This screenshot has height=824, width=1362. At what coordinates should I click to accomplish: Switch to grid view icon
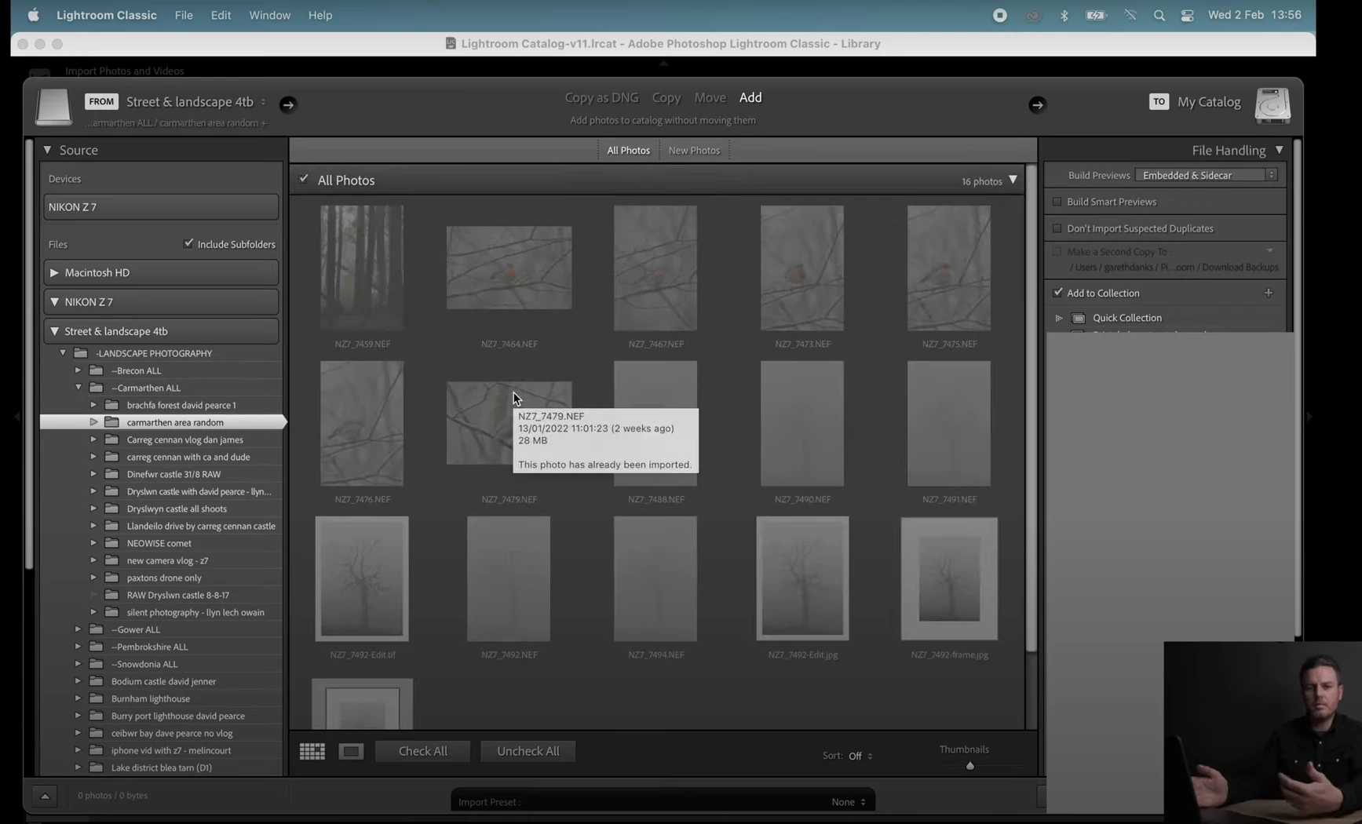coord(312,751)
